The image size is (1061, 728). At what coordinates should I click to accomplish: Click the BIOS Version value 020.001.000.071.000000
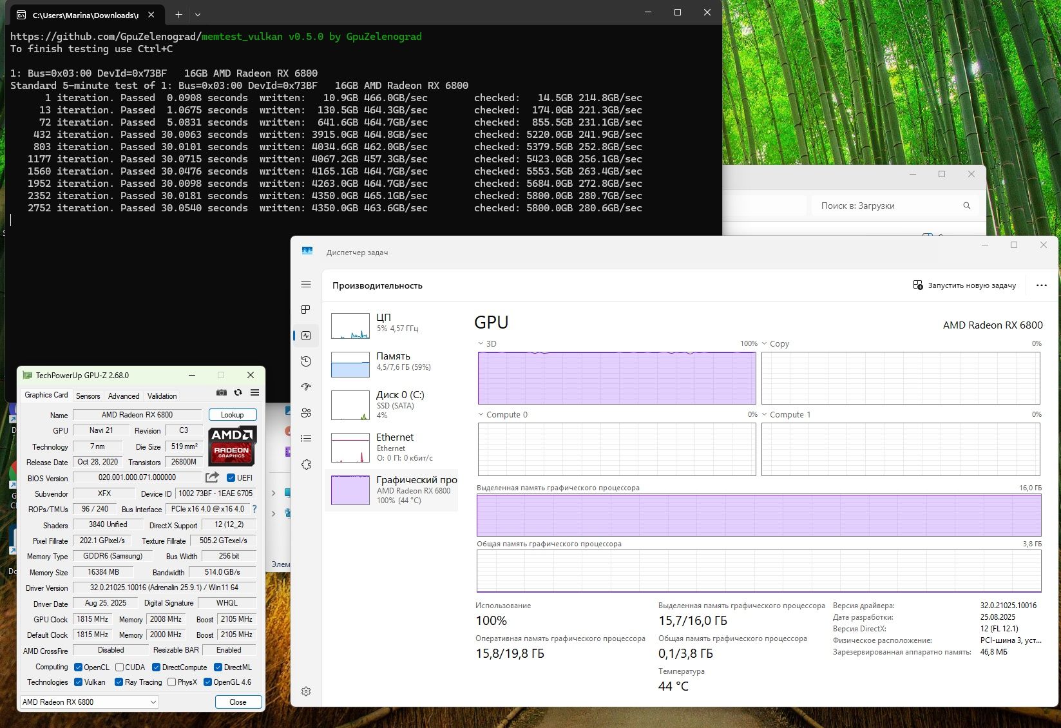click(x=137, y=477)
